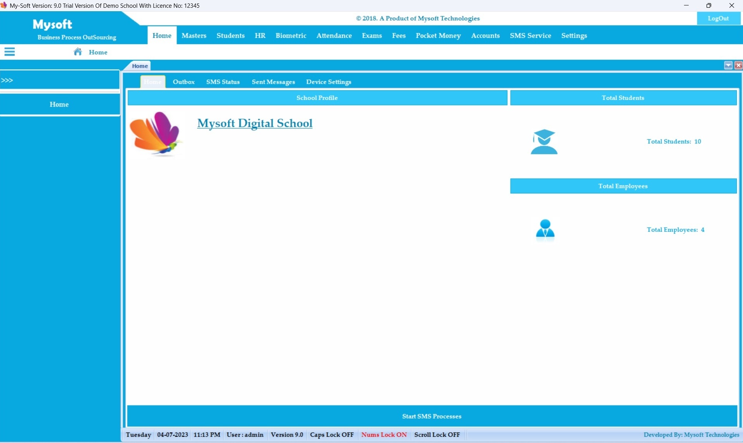Click the LogOut button

(718, 18)
